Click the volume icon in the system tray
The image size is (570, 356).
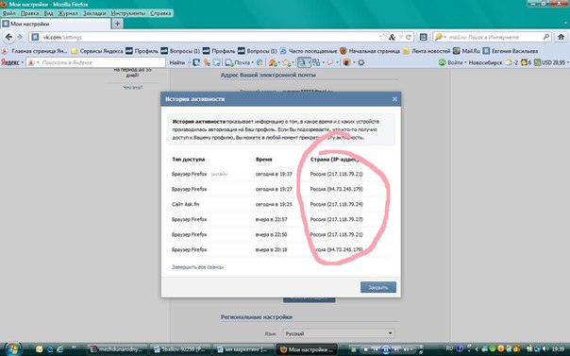(545, 349)
